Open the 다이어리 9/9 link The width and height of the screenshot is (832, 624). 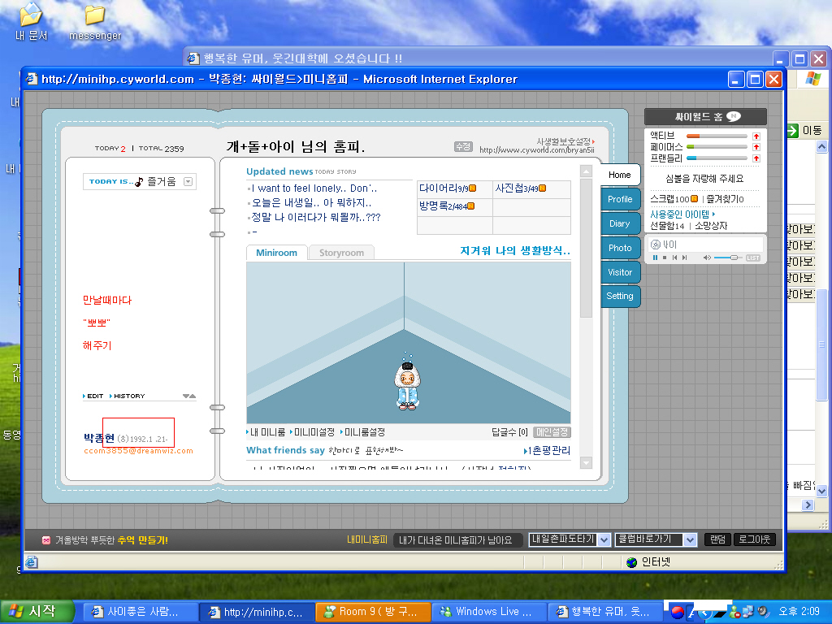tap(448, 188)
